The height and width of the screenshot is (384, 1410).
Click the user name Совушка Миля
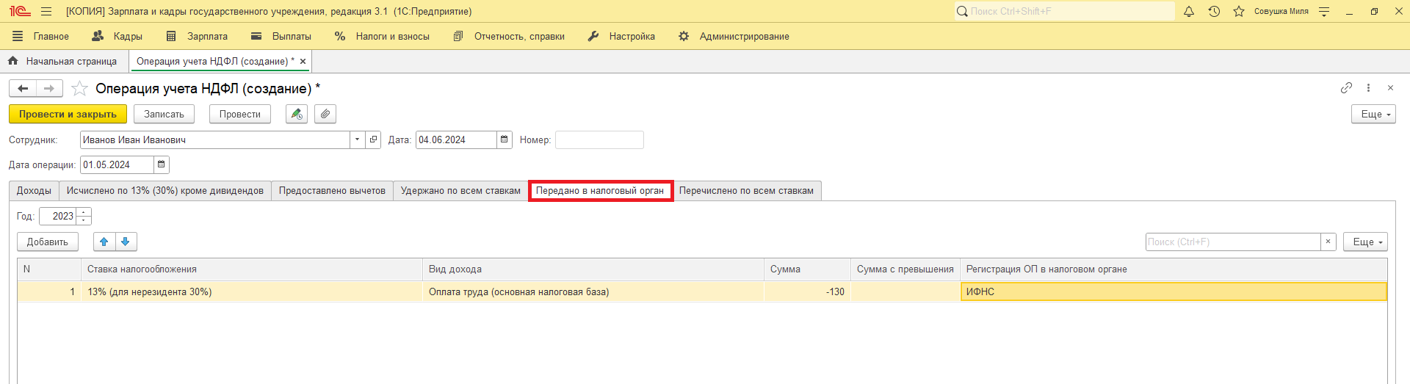pyautogui.click(x=1281, y=12)
